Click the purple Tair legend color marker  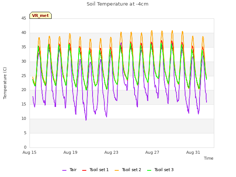click(x=64, y=170)
